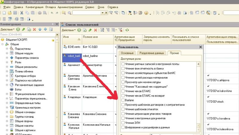Open the Действия dropdown in the user list
Viewport: 239px width, 135px height.
point(68,30)
